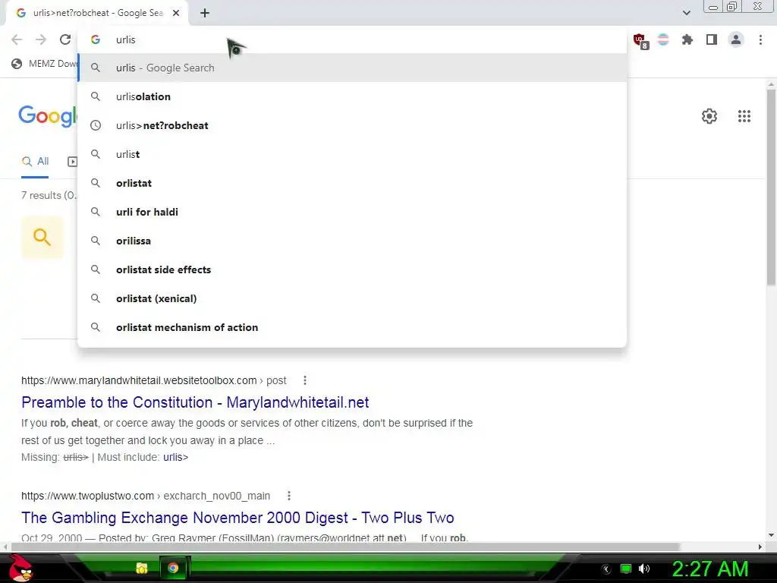Pick the 'orlistat (xenical)' suggestion
Image resolution: width=777 pixels, height=583 pixels.
(x=352, y=298)
